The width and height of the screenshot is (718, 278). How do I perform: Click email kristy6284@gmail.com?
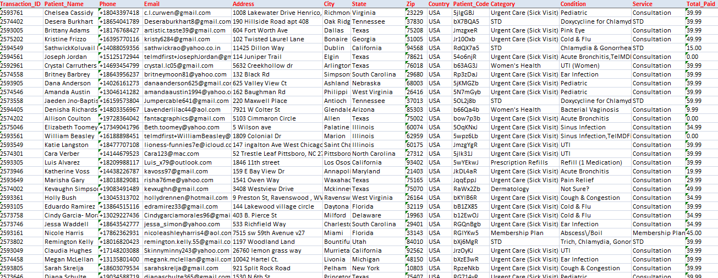pos(187,39)
